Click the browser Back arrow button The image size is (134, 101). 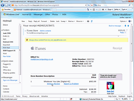(2, 5)
